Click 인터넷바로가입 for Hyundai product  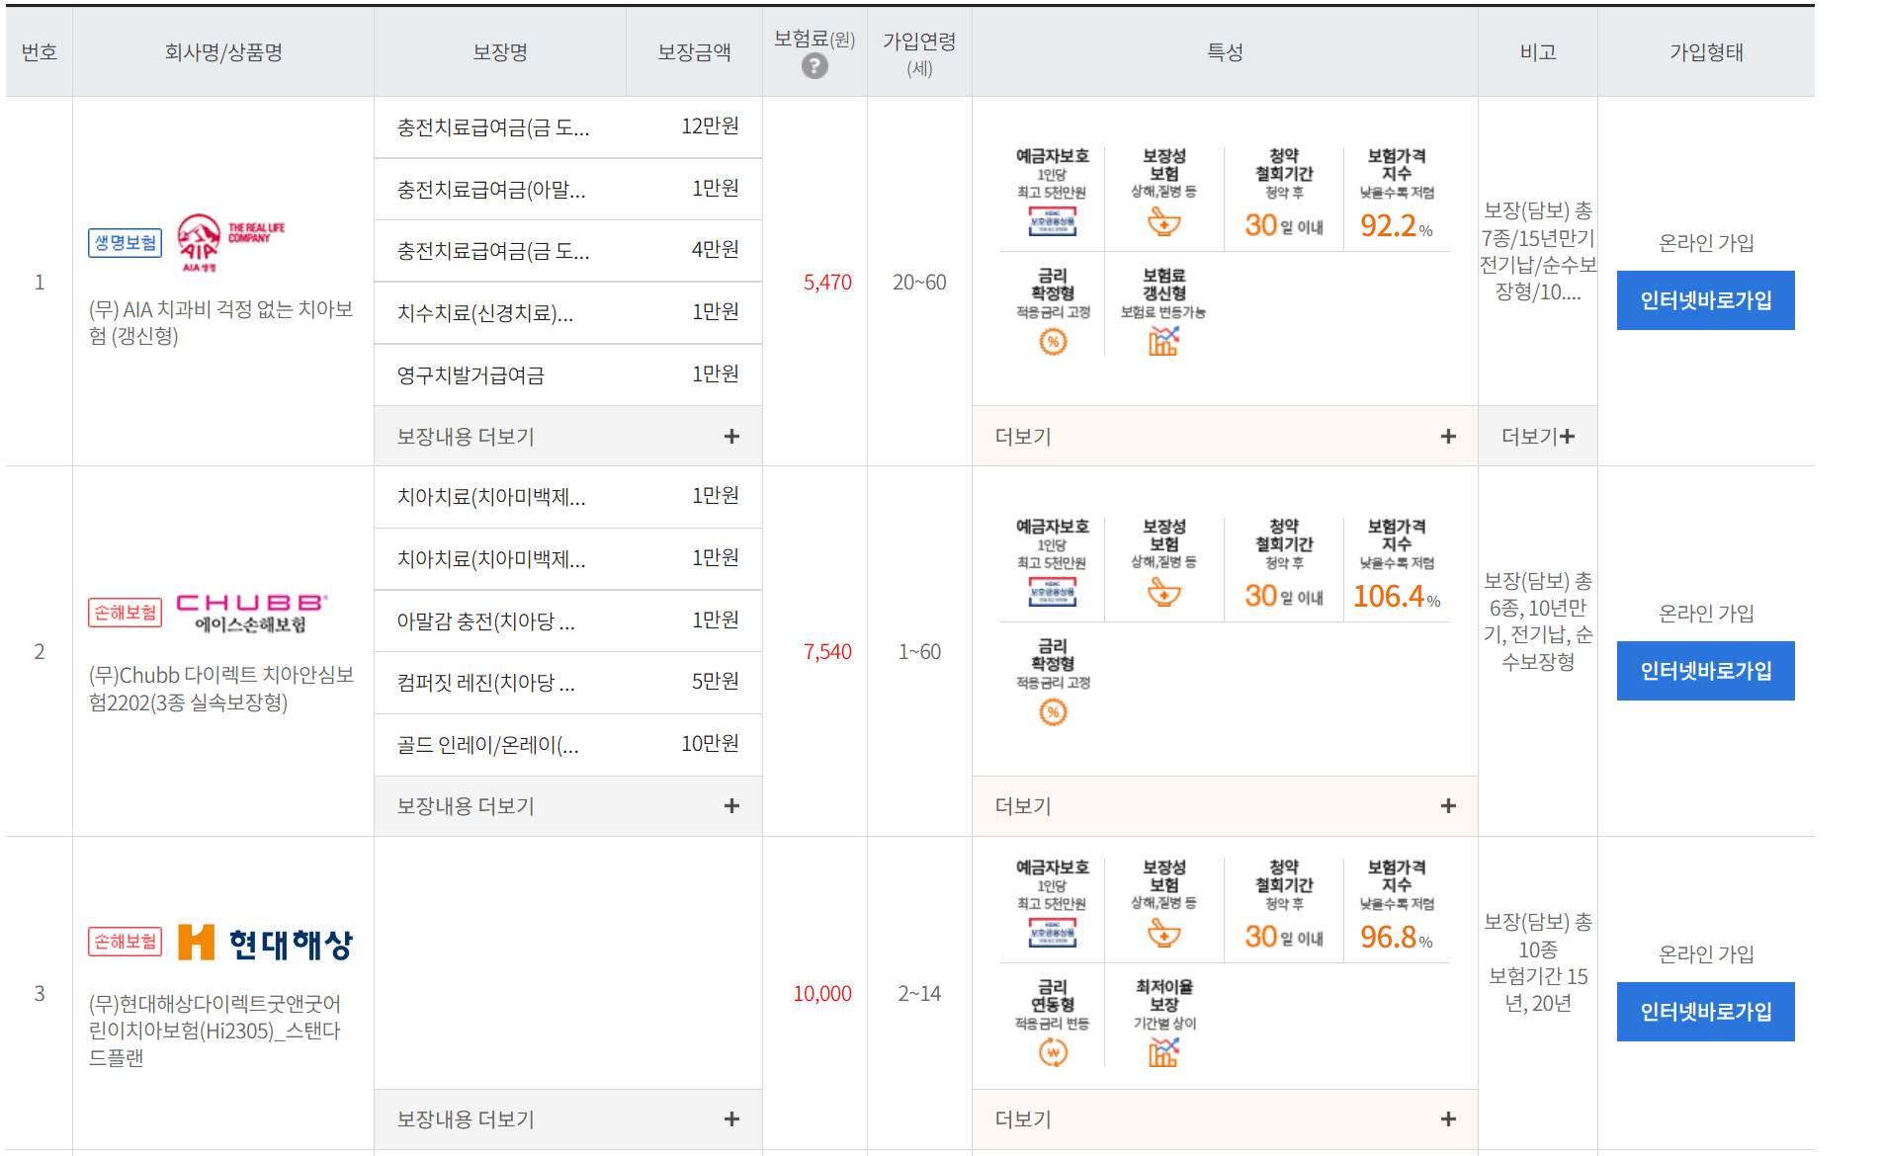pos(1705,1012)
